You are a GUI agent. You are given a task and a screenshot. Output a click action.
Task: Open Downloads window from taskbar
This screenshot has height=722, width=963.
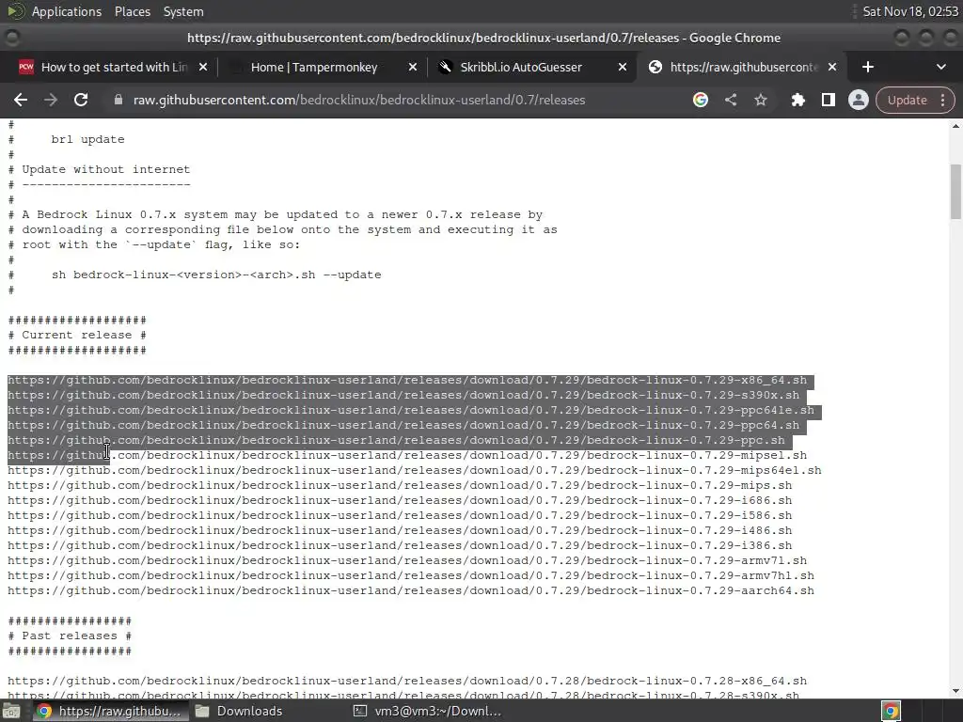coord(239,711)
